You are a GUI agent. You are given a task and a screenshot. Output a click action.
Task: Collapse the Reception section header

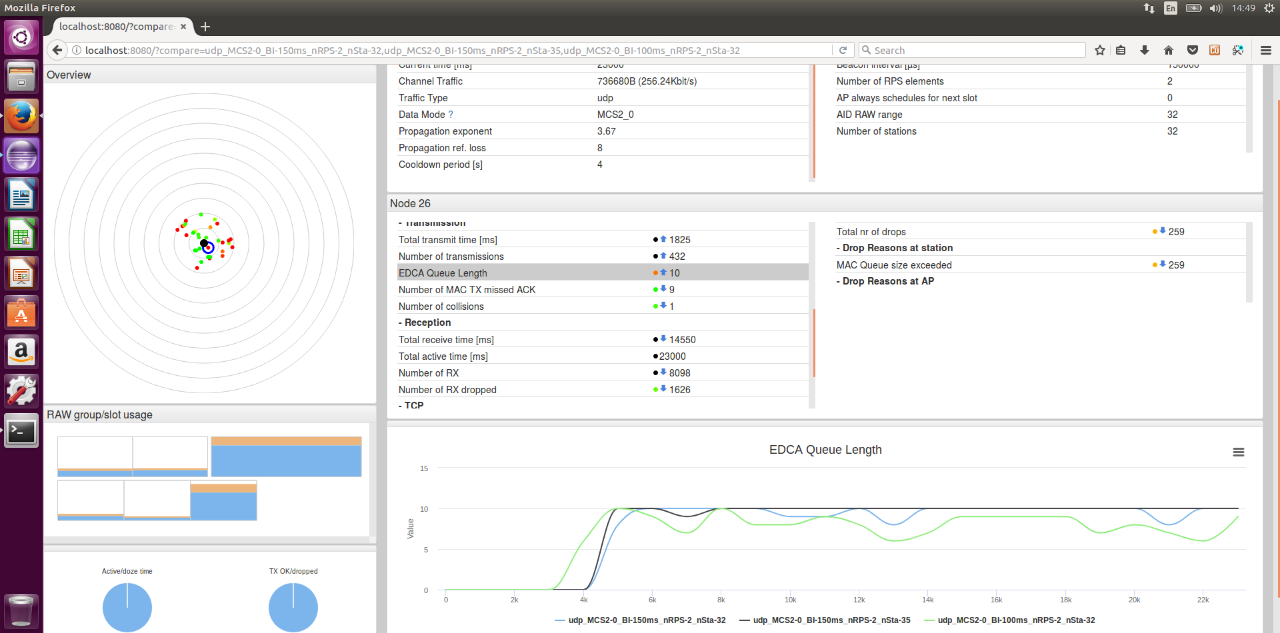pos(425,322)
